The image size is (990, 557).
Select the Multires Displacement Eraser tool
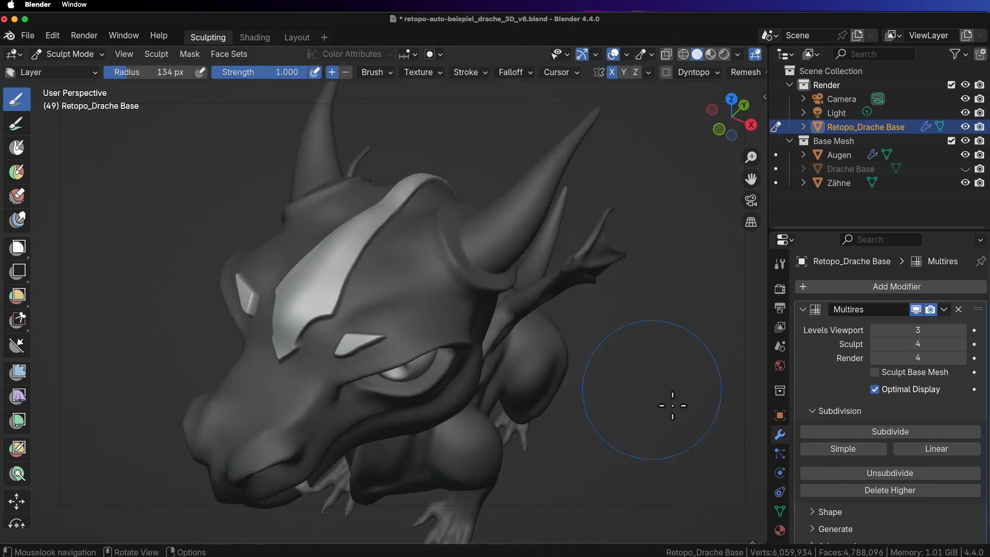pos(17,196)
